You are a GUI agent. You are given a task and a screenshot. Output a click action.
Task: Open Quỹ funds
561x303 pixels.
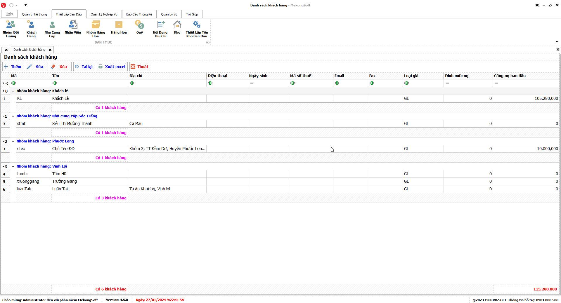coord(140,28)
